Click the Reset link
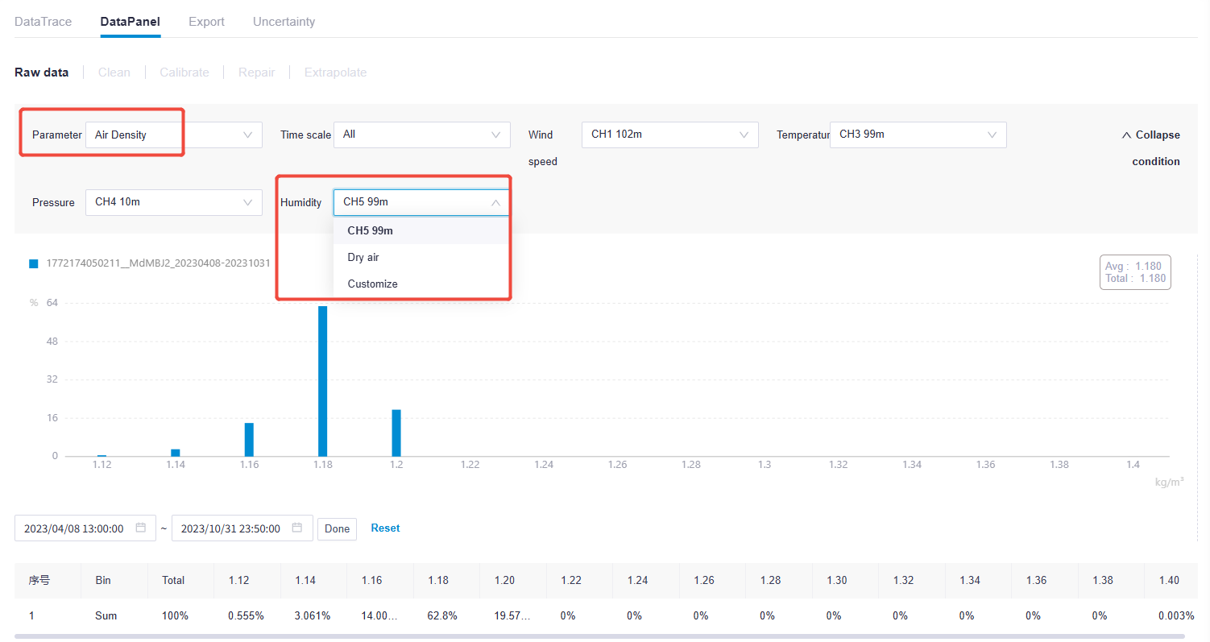Screen dimensions: 1210x642 coord(385,528)
